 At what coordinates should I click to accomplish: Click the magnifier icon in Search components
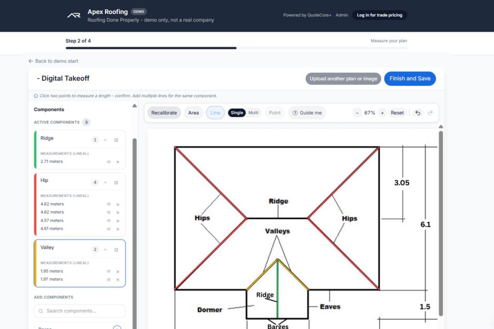point(41,311)
